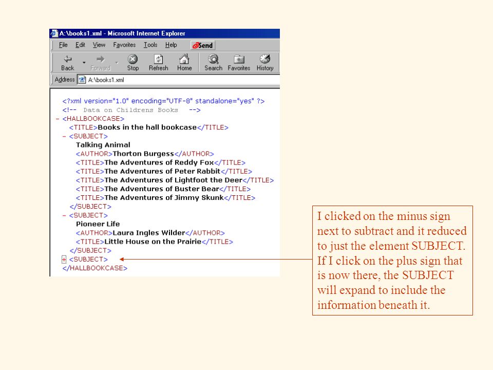Click title Little House on the Prairie

[x=153, y=242]
